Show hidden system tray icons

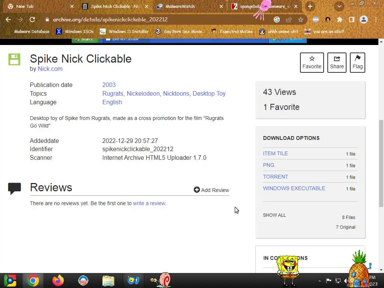[319, 280]
